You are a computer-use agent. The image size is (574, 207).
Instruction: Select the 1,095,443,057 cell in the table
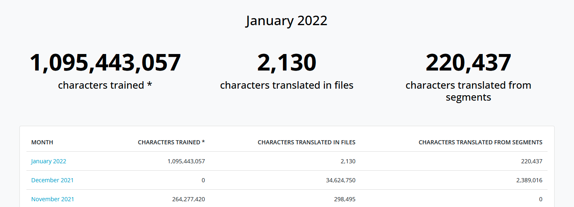186,161
